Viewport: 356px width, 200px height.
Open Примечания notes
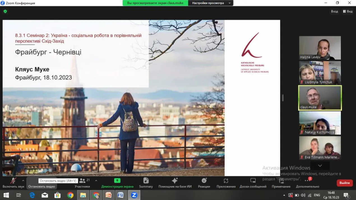click(x=281, y=183)
